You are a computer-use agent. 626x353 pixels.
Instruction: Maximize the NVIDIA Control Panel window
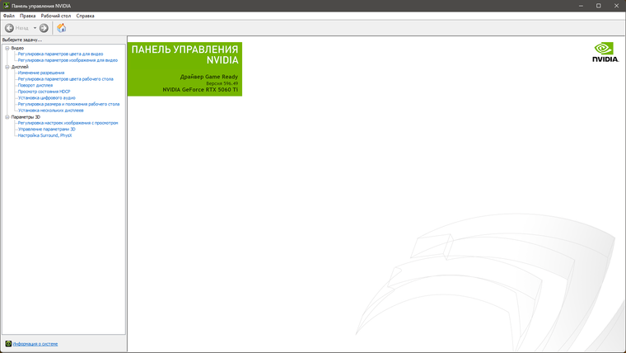click(x=599, y=6)
